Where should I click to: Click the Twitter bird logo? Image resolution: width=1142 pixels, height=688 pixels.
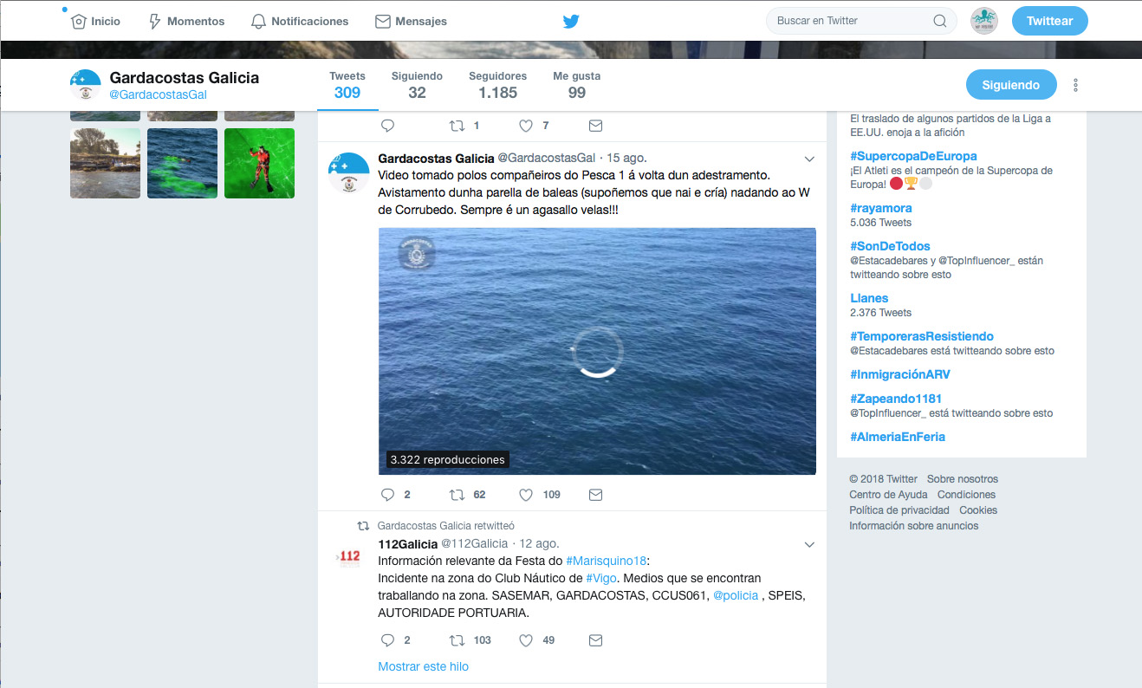570,22
